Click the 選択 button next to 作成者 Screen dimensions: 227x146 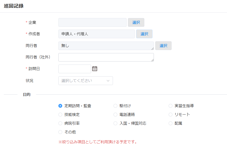point(144,34)
